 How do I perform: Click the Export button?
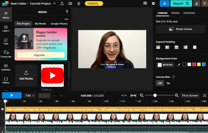point(181,4)
